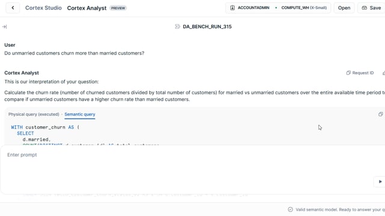Click the PREVIEW badge

[x=118, y=8]
